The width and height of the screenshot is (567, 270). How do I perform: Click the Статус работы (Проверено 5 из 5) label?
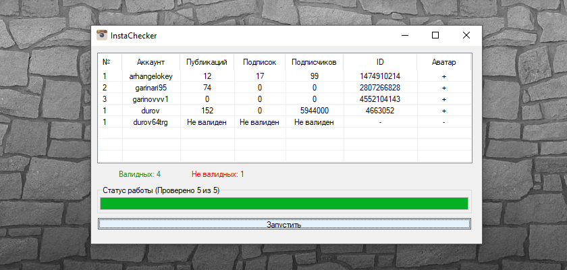click(x=161, y=190)
